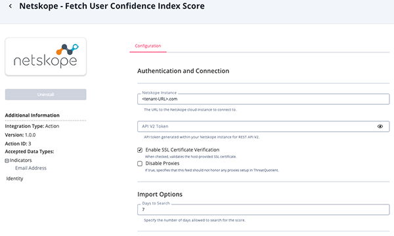Select the Email Address indicator type

pyautogui.click(x=31, y=168)
